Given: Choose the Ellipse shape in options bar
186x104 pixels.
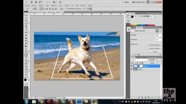Looking at the screenshot, I should (x=53, y=9).
